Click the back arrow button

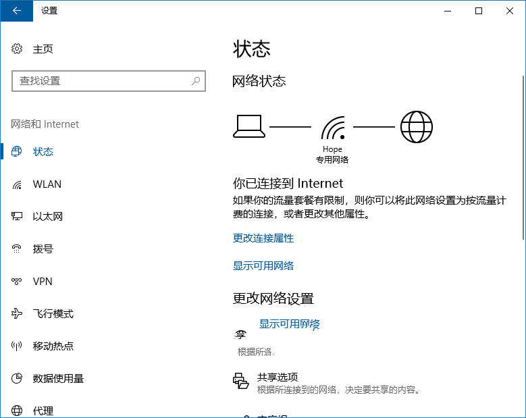coord(16,11)
